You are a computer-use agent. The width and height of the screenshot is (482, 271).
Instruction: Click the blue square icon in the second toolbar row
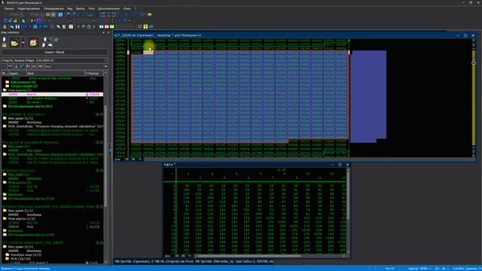(x=38, y=20)
